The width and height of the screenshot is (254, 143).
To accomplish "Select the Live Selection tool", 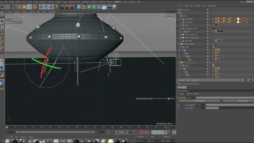I will point(14,7).
